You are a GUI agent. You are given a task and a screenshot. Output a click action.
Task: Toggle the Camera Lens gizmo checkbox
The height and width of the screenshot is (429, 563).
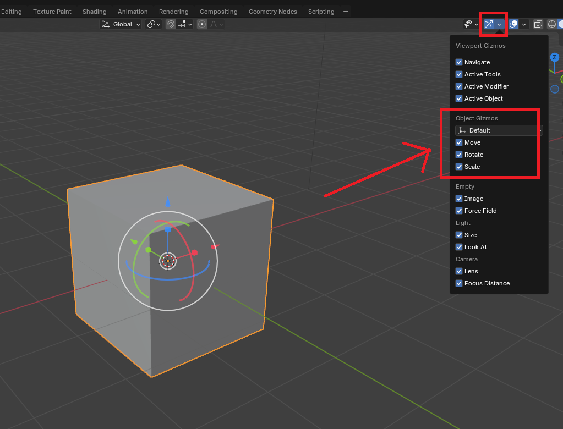(459, 271)
